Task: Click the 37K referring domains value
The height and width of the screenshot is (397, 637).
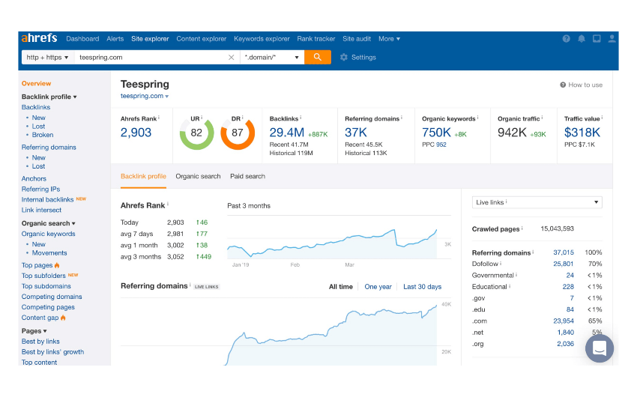Action: (x=356, y=133)
